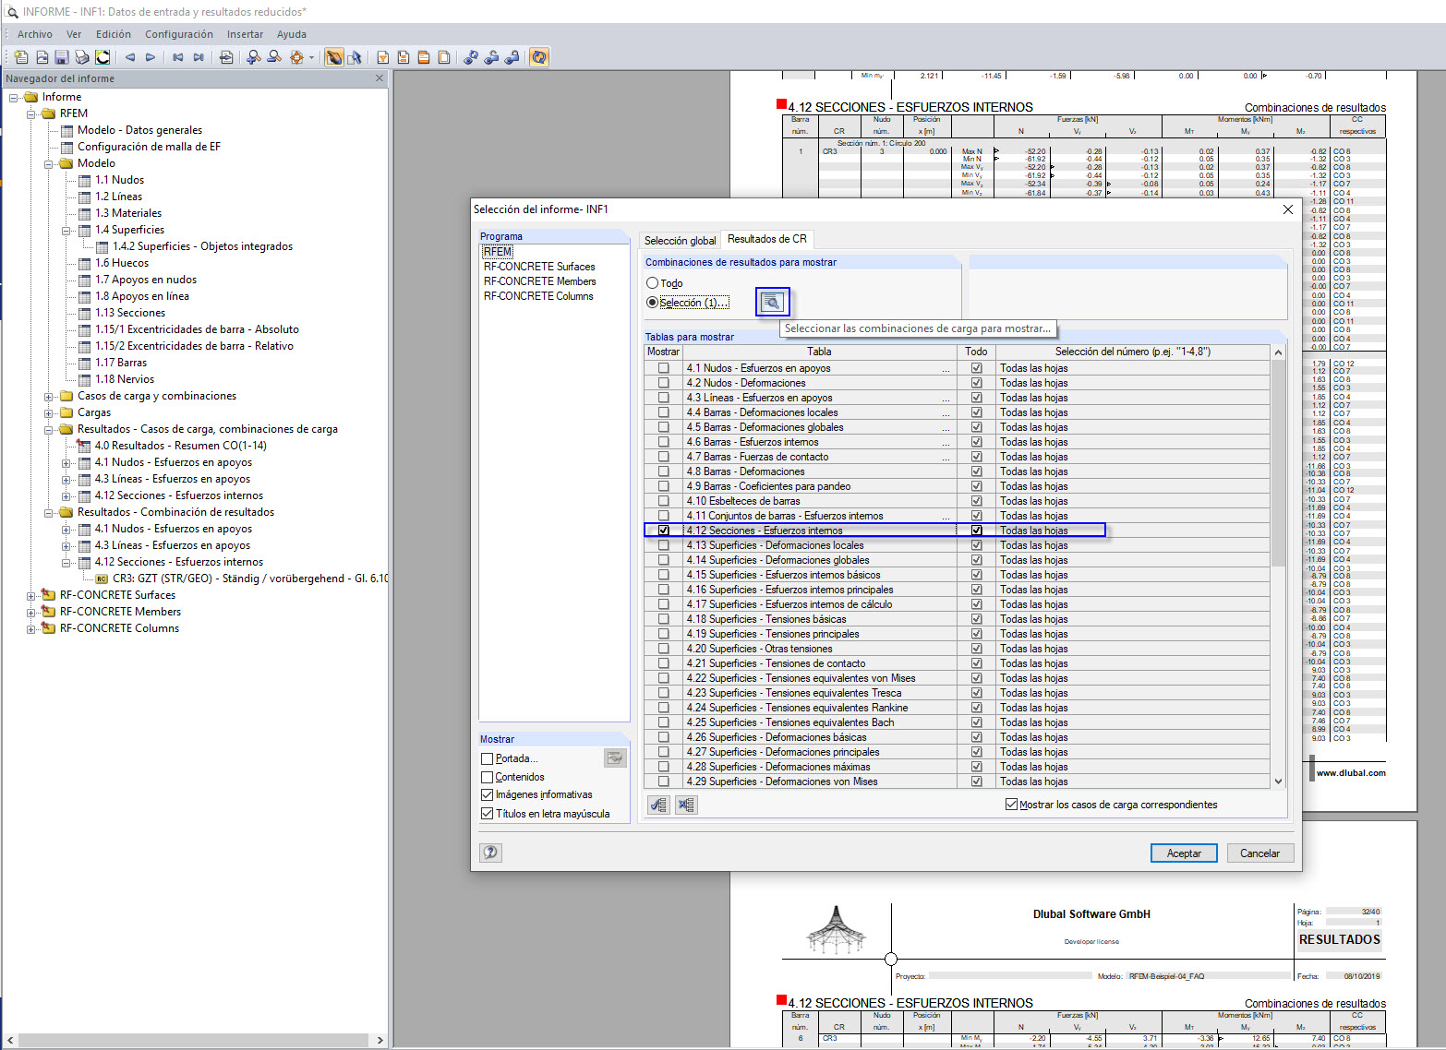
Task: Expand RF-CONCRETE Columns in navigator tree
Action: click(x=31, y=628)
